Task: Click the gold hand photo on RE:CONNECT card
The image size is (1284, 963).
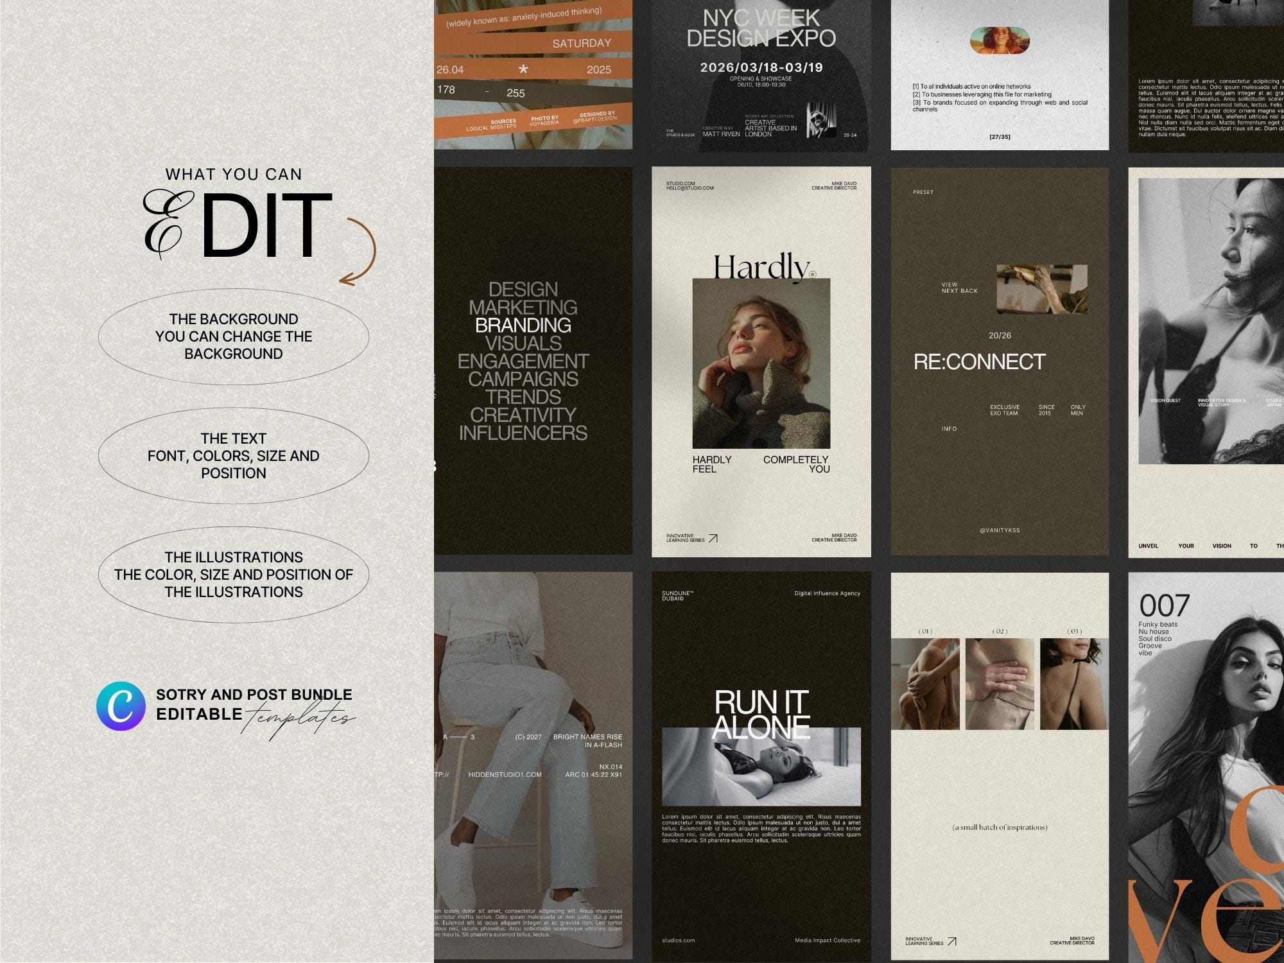Action: (x=1042, y=289)
